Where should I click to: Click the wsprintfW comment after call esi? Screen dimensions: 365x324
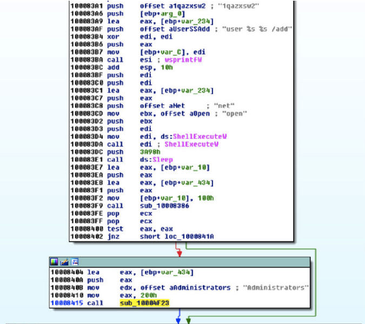(183, 60)
